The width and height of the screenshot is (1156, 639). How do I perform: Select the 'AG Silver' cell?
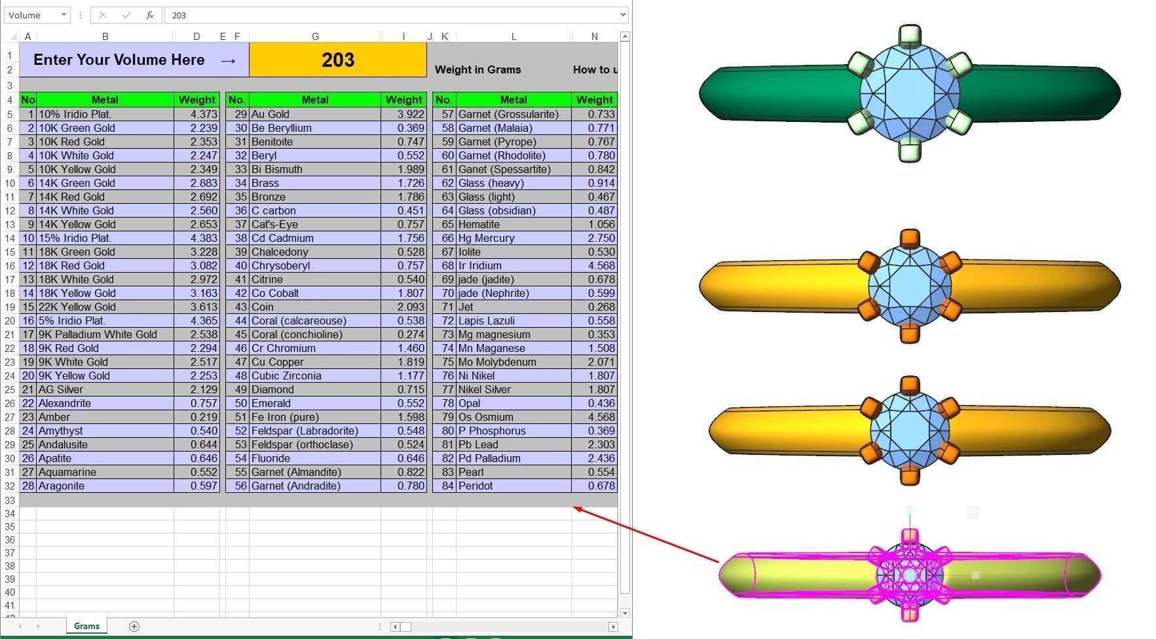(105, 389)
